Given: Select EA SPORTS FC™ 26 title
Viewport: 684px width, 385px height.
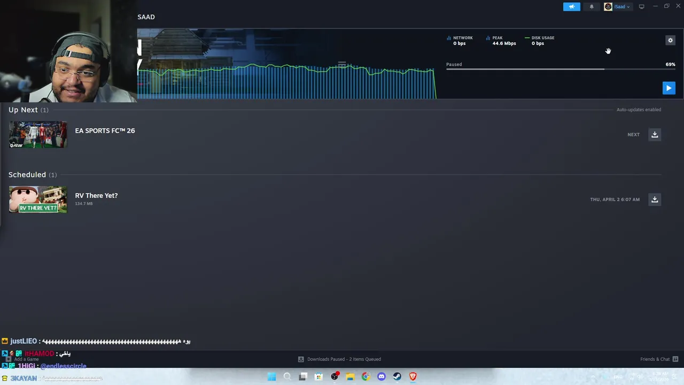Looking at the screenshot, I should tap(105, 130).
